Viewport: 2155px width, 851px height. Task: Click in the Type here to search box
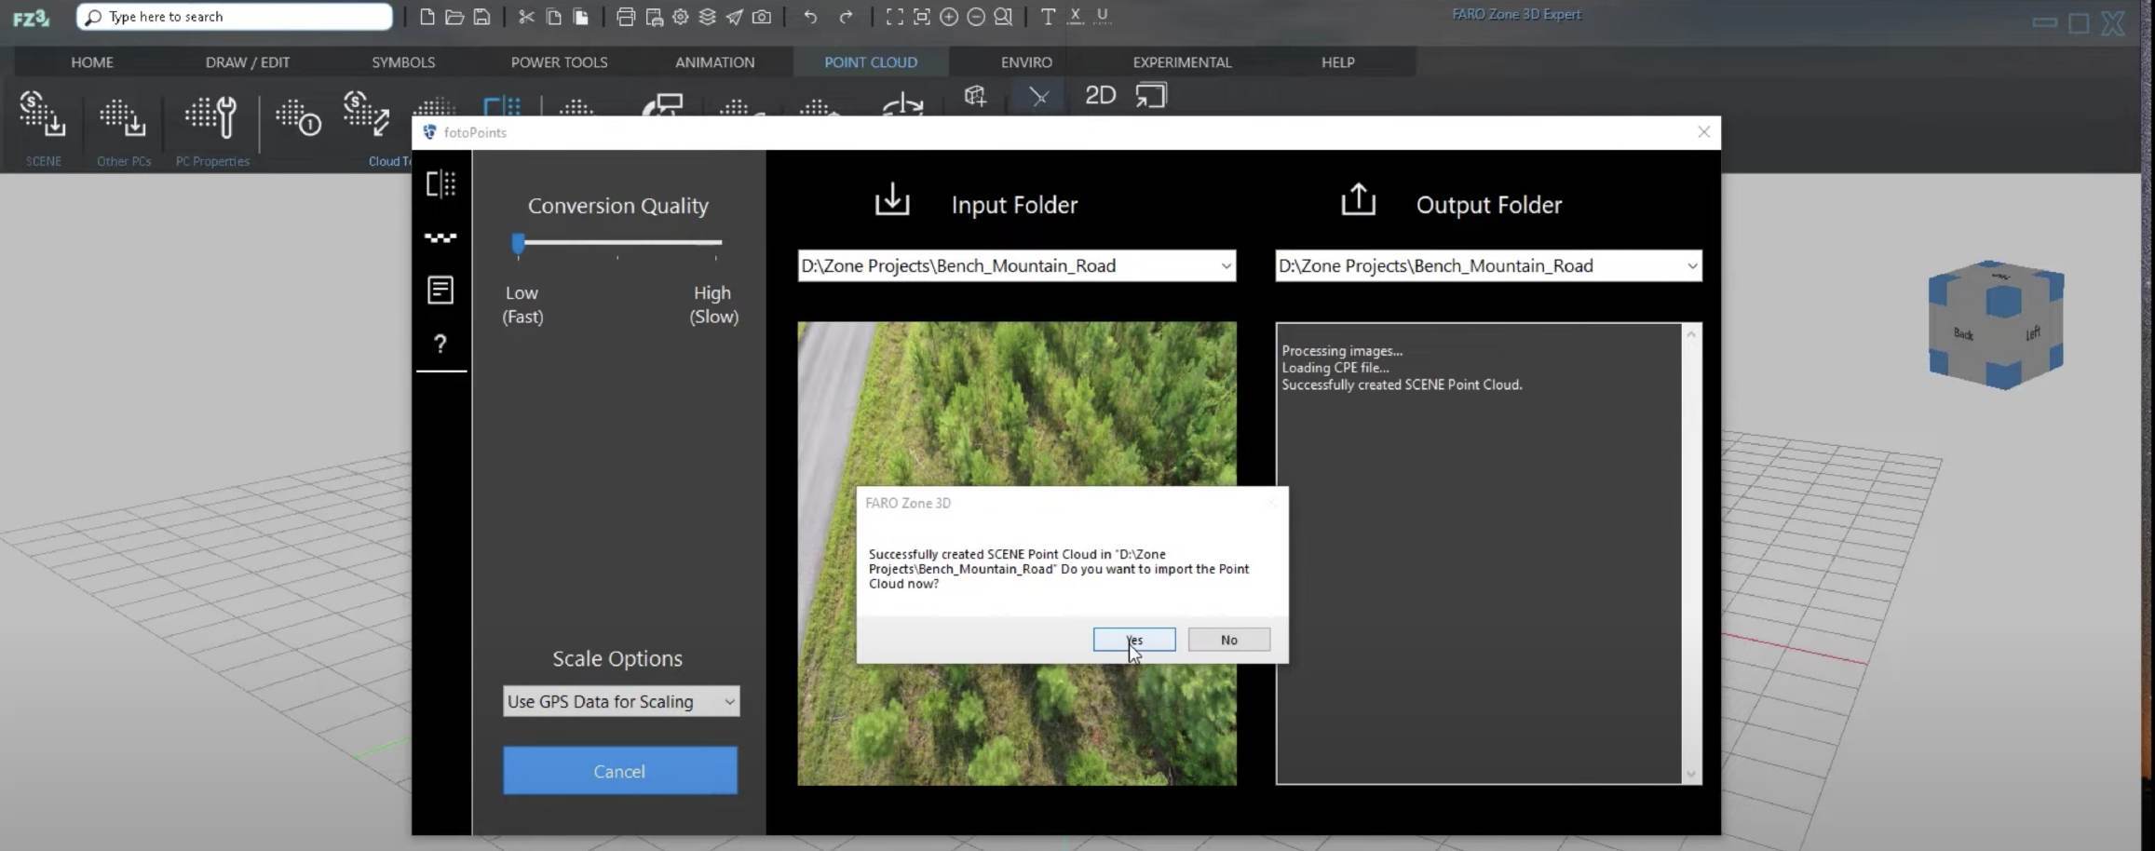pyautogui.click(x=235, y=17)
